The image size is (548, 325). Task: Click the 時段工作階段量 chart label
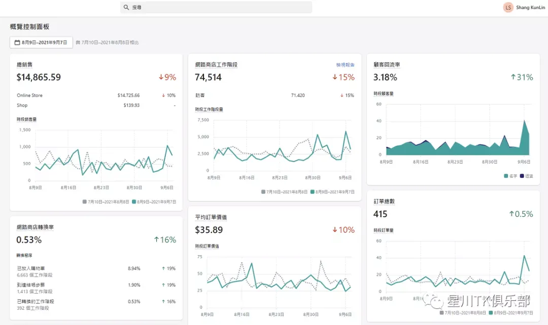coord(209,109)
